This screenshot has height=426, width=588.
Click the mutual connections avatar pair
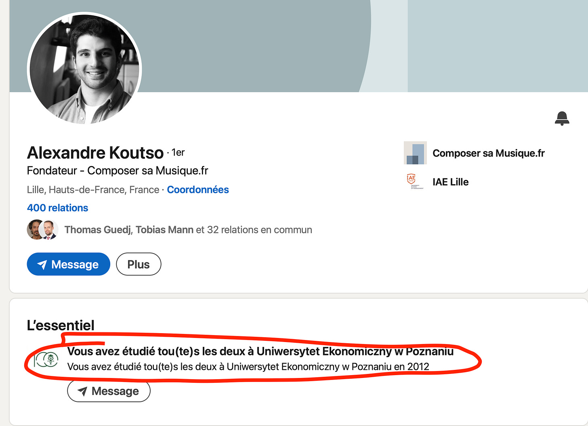tap(42, 230)
